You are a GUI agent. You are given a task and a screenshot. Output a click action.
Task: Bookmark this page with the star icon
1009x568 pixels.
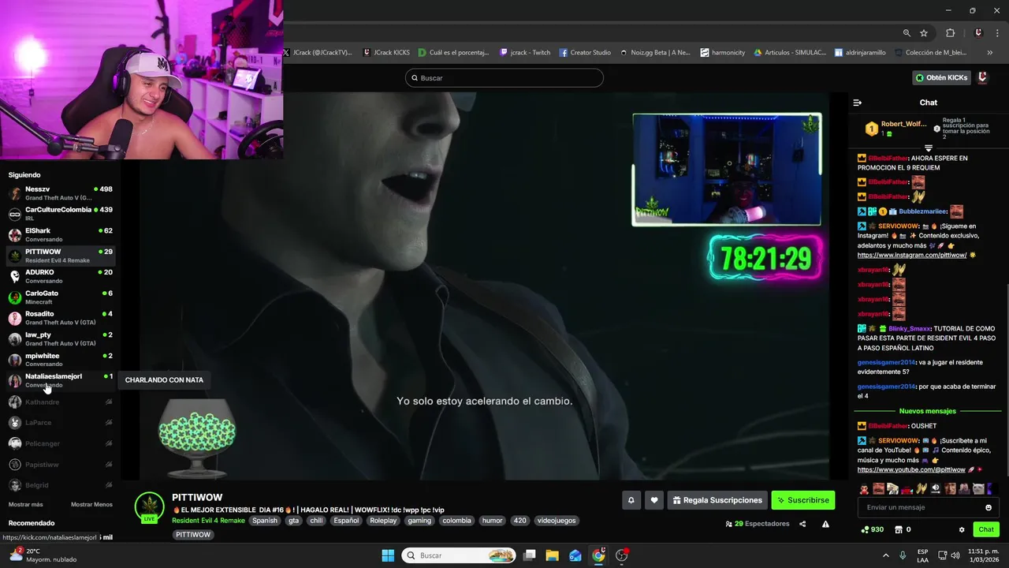tap(924, 33)
